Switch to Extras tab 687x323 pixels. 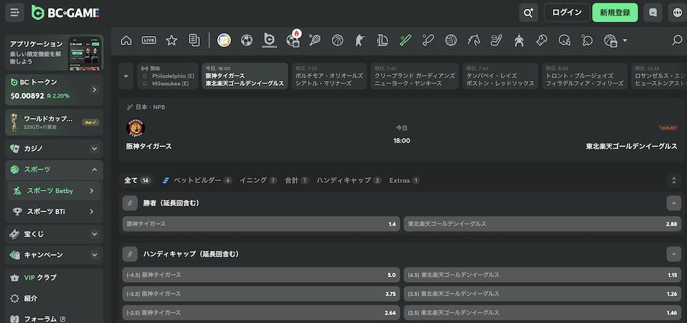(x=405, y=180)
